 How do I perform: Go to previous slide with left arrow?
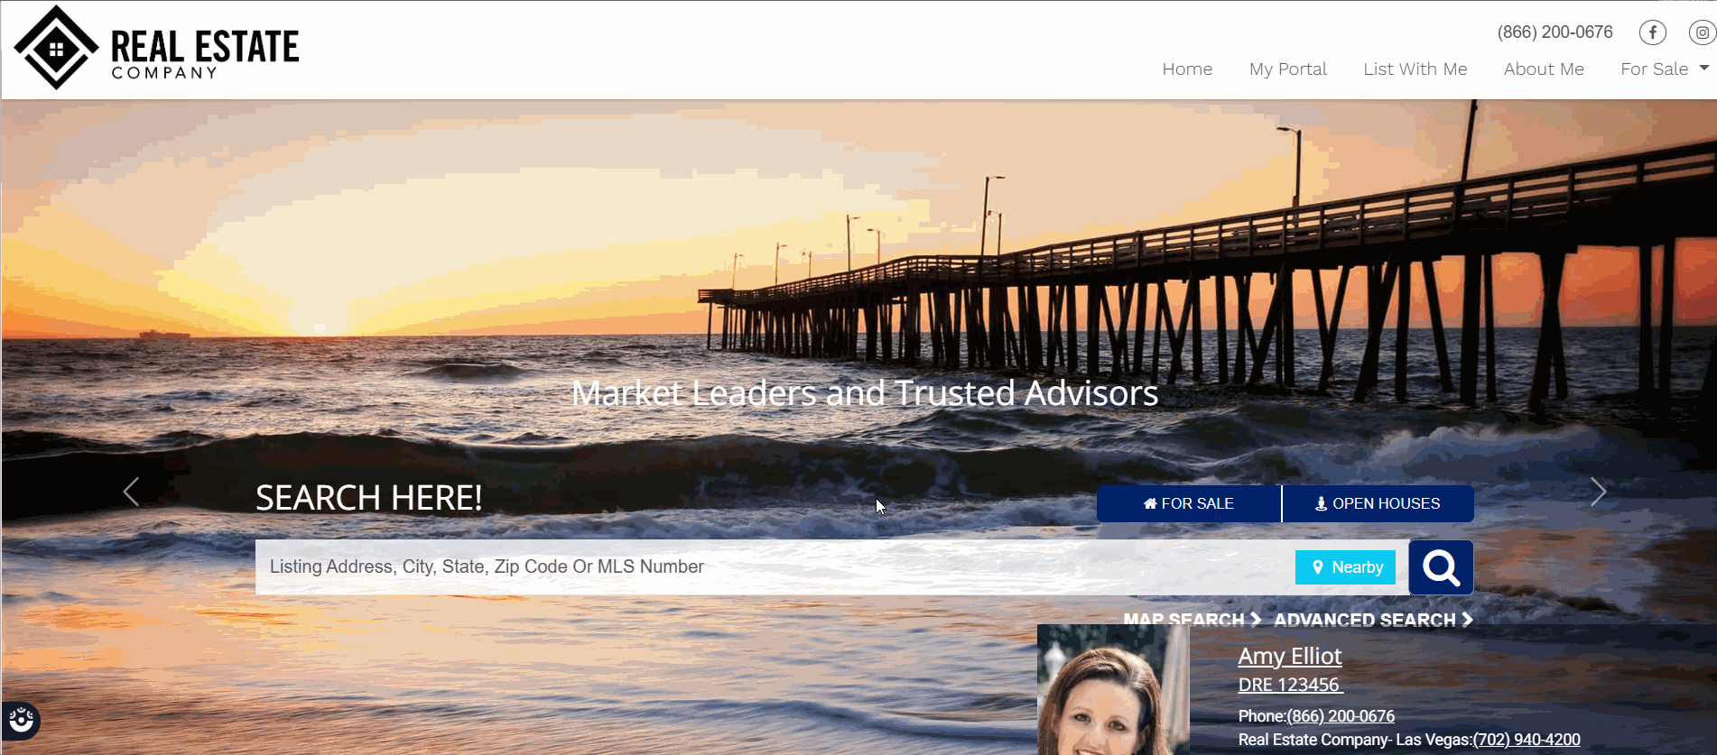point(131,492)
